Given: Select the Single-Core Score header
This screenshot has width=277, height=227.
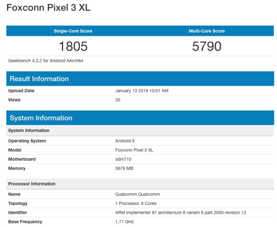Looking at the screenshot, I should click(73, 31).
